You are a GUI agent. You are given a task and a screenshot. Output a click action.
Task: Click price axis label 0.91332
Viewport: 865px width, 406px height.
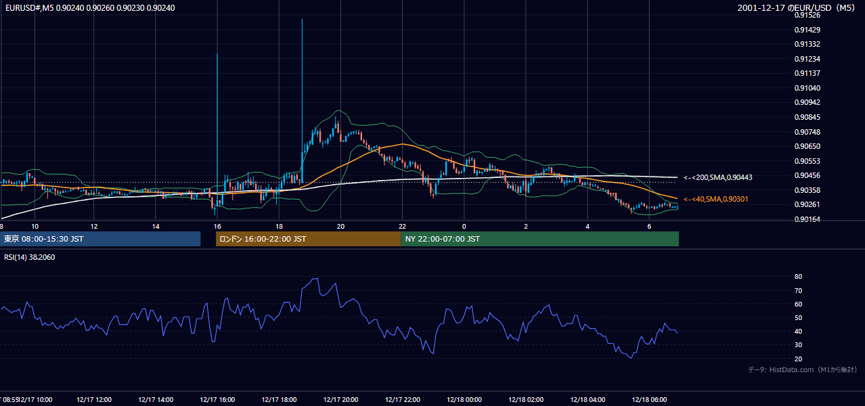coord(807,44)
